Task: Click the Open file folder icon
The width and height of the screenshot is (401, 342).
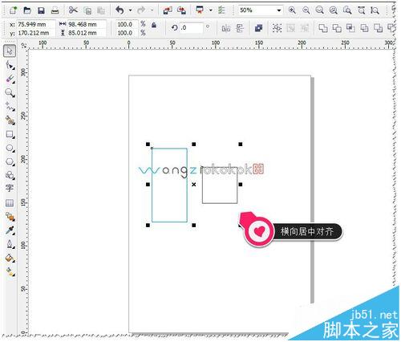Action: [x=27, y=10]
